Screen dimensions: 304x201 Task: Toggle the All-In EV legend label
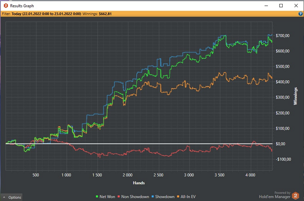coord(188,197)
